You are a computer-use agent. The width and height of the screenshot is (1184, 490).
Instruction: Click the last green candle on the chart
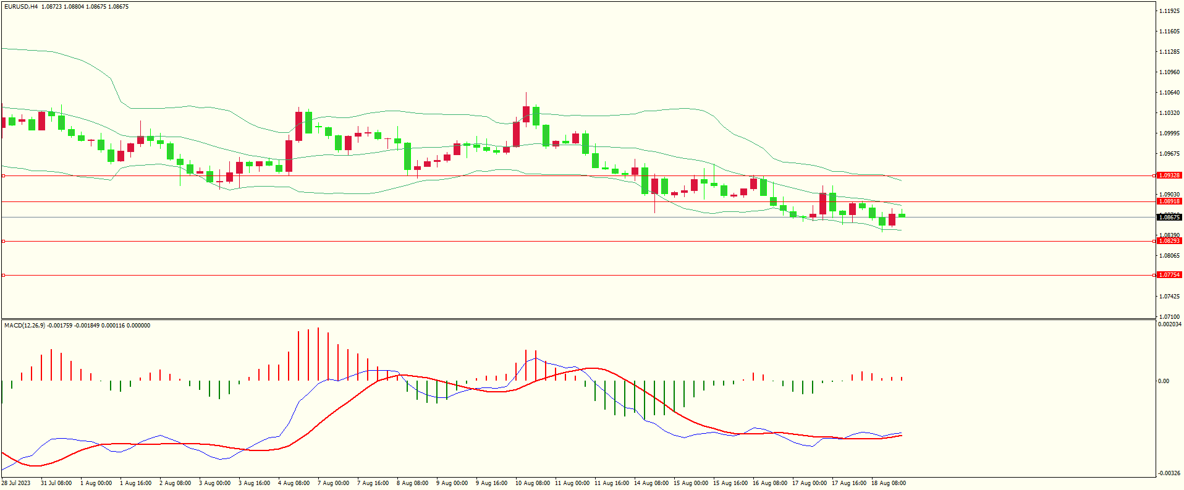point(902,215)
